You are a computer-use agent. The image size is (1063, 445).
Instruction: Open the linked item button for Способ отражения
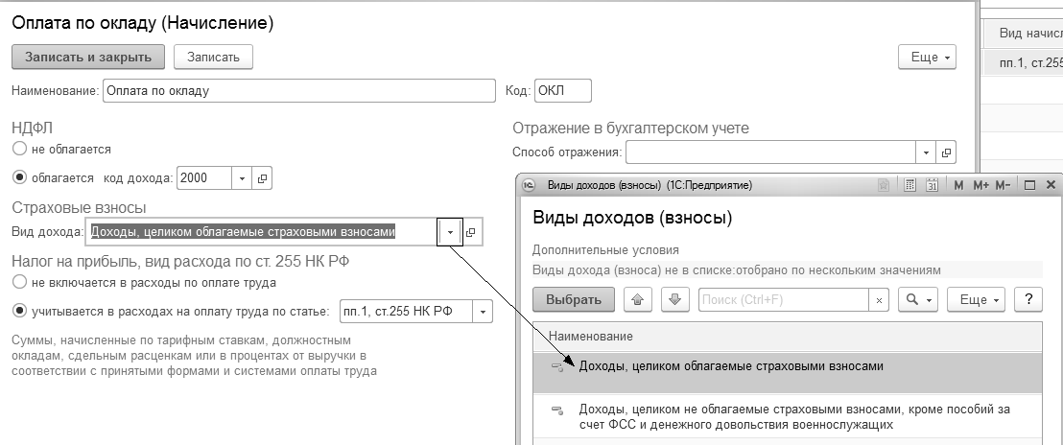click(946, 152)
